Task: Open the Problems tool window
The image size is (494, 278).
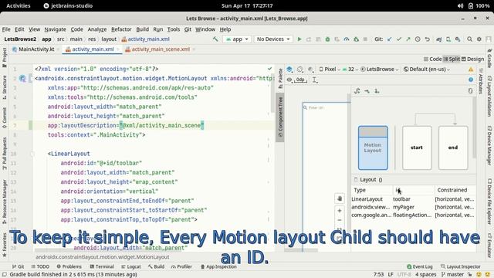Action: [x=69, y=266]
